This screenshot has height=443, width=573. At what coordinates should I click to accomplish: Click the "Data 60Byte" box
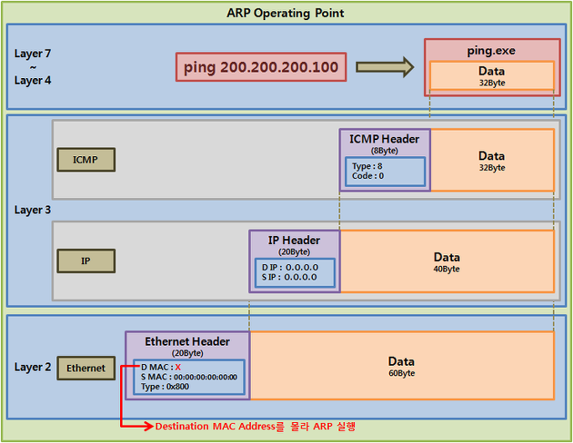402,366
